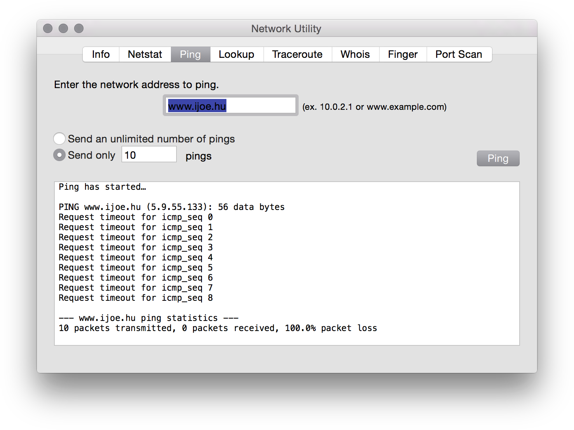The height and width of the screenshot is (430, 574).
Task: Click the 'Request timeout for icmp_seq 0' line
Action: click(136, 217)
